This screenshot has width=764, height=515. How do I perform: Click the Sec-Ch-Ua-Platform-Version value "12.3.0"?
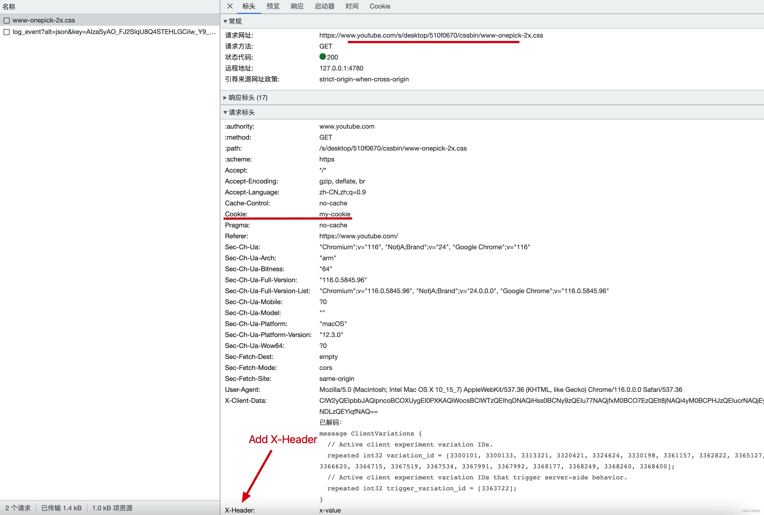coord(331,335)
